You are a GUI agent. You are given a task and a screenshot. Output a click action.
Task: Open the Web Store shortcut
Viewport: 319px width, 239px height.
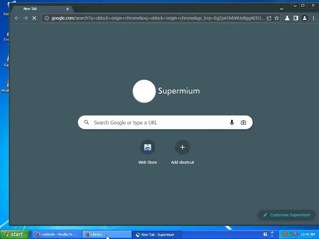click(x=147, y=152)
